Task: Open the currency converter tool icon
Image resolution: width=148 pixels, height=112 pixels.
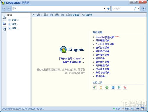Action: pyautogui.click(x=95, y=87)
